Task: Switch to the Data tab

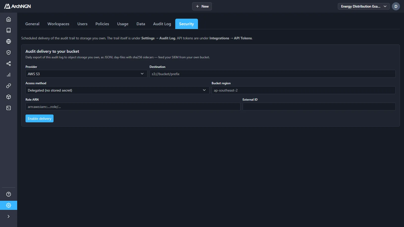Action: click(x=141, y=24)
